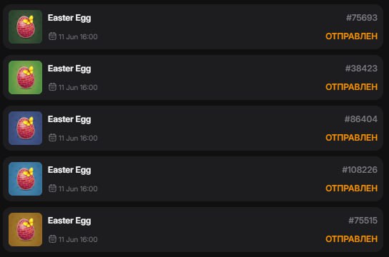Select gift number #108226
The width and height of the screenshot is (389, 257).
click(x=360, y=170)
